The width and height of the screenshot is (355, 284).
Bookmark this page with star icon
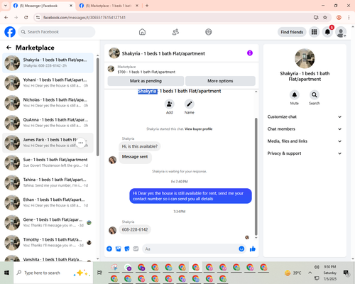(x=325, y=18)
